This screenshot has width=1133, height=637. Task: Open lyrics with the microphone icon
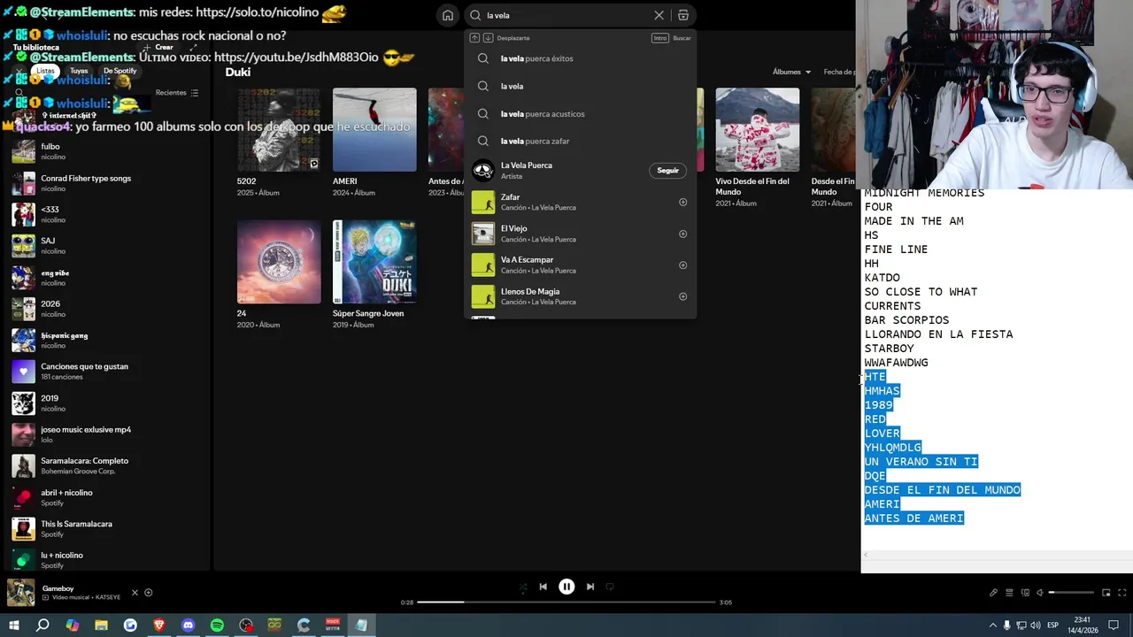click(x=993, y=593)
